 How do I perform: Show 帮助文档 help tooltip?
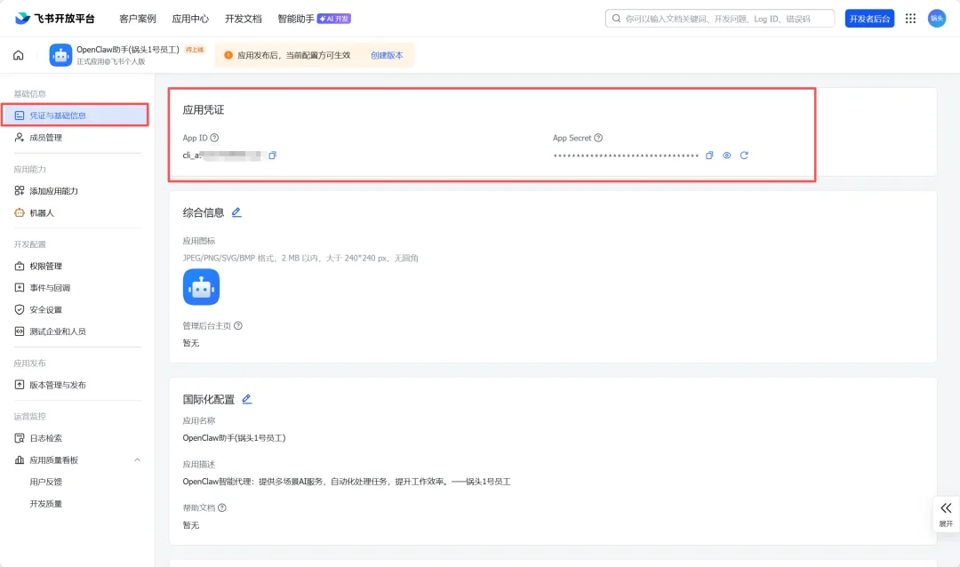[222, 507]
